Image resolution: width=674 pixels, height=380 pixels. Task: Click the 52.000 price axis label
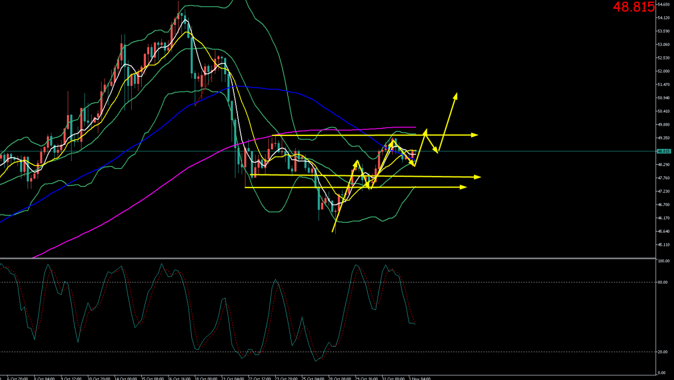(663, 71)
